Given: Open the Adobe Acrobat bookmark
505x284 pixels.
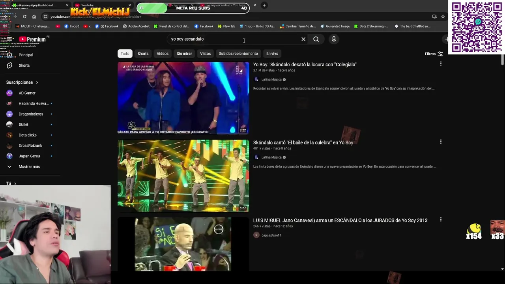Looking at the screenshot, I should point(136,26).
